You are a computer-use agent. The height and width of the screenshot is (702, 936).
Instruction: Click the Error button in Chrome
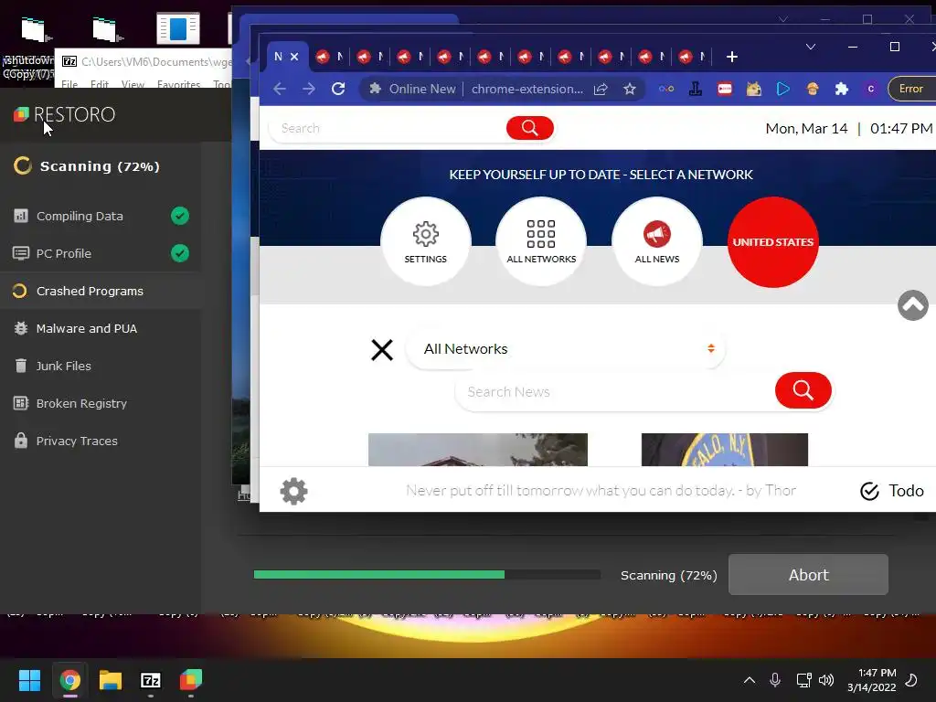tap(911, 89)
